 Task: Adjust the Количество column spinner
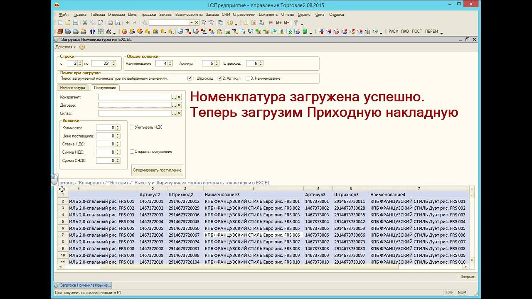point(118,128)
